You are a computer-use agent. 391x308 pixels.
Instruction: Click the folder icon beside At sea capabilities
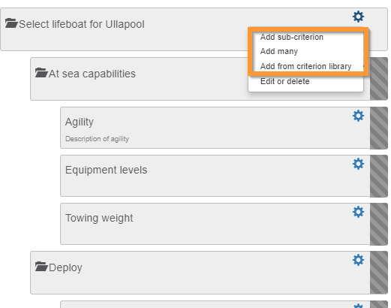click(41, 73)
